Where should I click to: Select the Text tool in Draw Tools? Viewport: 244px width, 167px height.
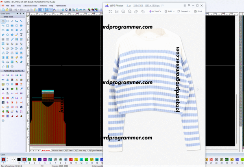click(x=21, y=35)
